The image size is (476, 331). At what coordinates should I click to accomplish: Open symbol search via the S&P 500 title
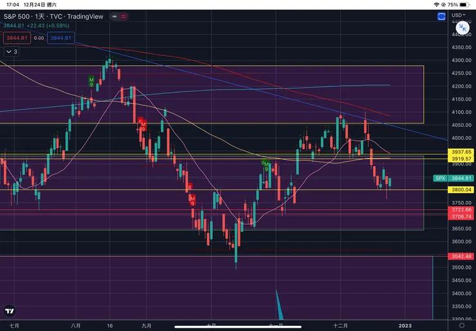click(53, 17)
